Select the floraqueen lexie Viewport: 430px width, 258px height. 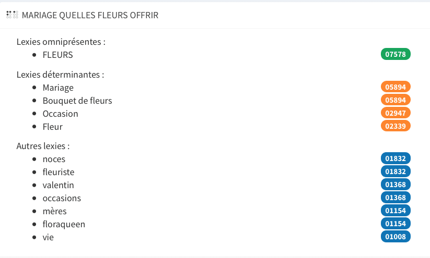coord(64,224)
